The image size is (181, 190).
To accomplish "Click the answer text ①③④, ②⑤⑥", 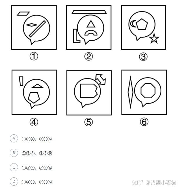I will coord(37,153).
